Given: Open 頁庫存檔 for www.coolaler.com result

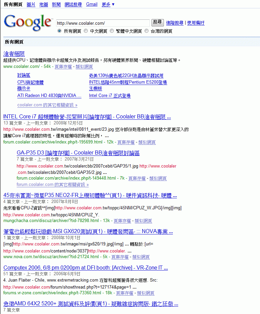Looking at the screenshot, I should [63, 67].
